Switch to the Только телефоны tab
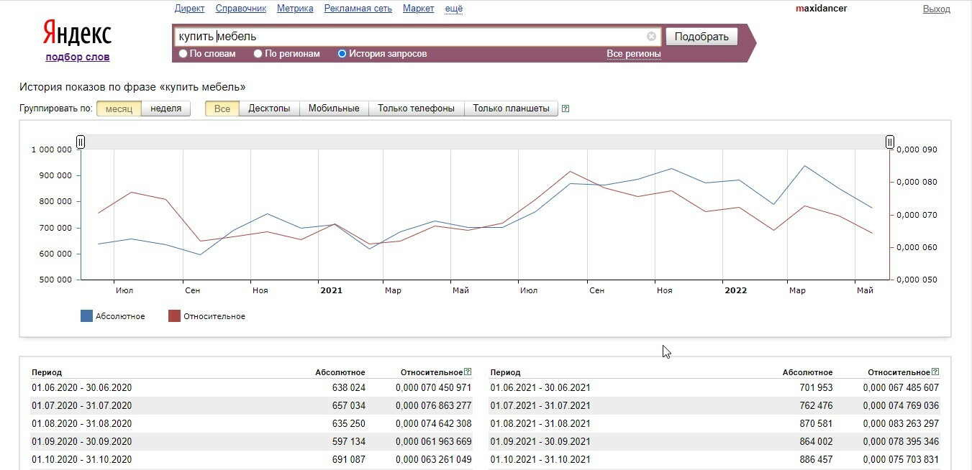Viewport: 972px width, 470px height. click(416, 109)
